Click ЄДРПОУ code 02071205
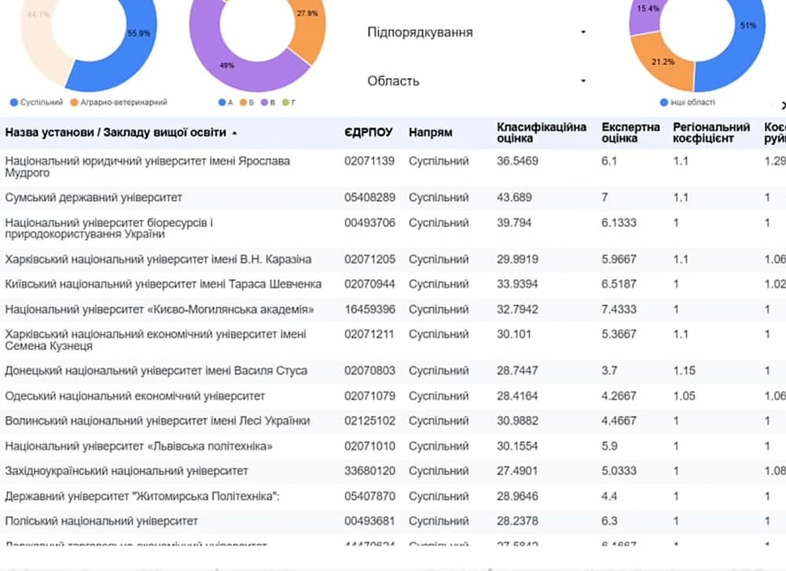The image size is (786, 571). 370,260
